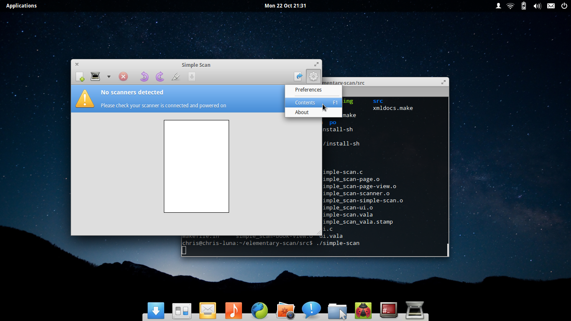Open the Applications menu in the top panel
The image size is (571, 321).
pyautogui.click(x=21, y=6)
